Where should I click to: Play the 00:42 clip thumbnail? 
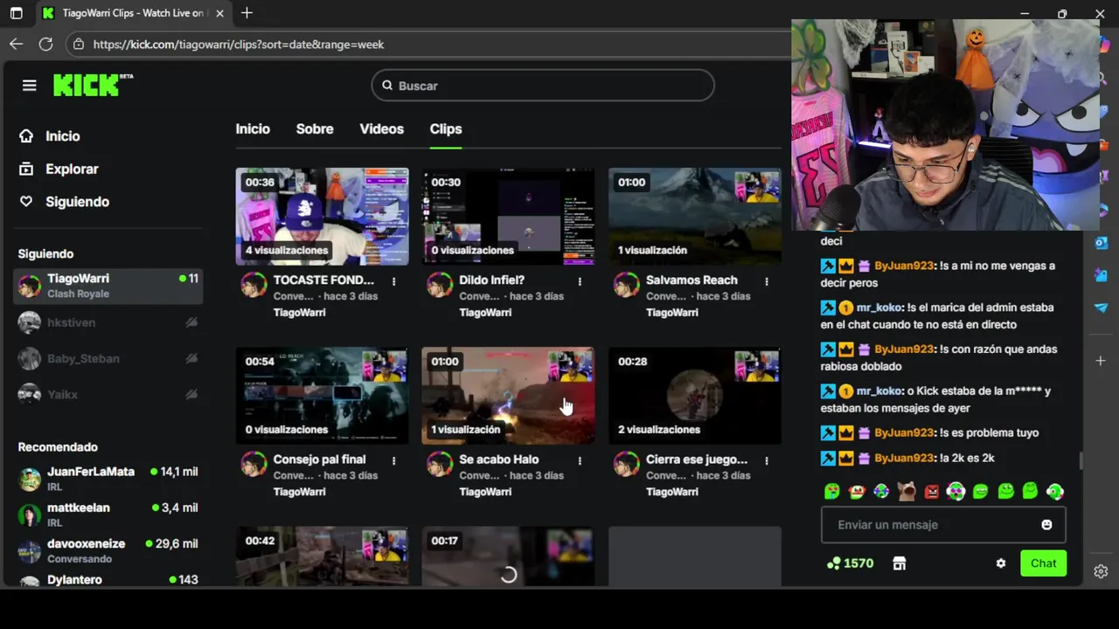(x=322, y=556)
